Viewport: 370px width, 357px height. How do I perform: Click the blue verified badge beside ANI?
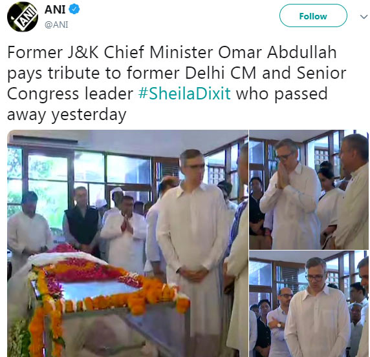click(x=74, y=10)
